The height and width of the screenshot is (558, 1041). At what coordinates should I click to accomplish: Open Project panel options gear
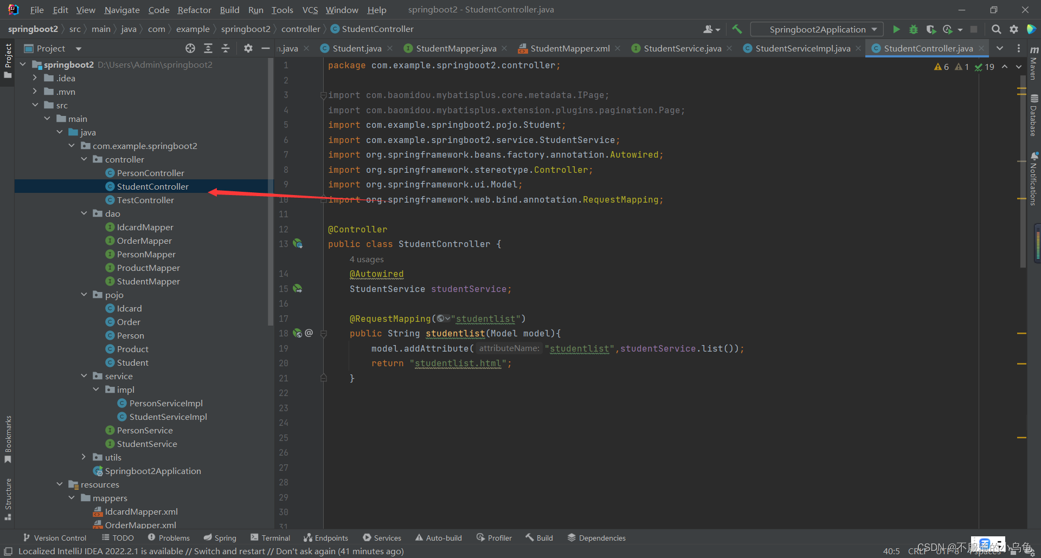coord(248,48)
